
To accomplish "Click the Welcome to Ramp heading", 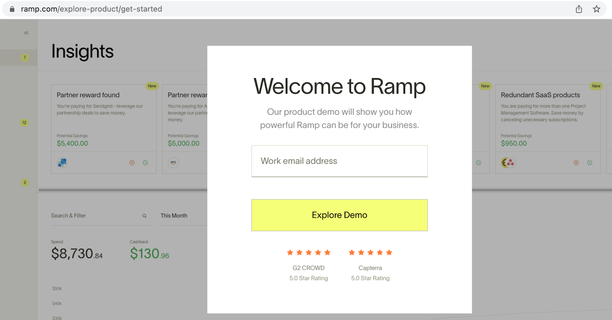I will point(339,87).
